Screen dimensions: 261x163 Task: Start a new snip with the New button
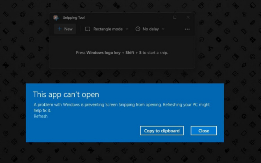[65, 29]
